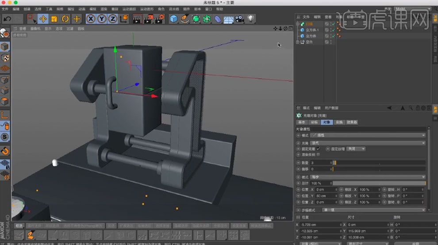Viewport: 438px width, 245px height.
Task: Enable the 渲染实例 checkbox
Action: coord(319,155)
